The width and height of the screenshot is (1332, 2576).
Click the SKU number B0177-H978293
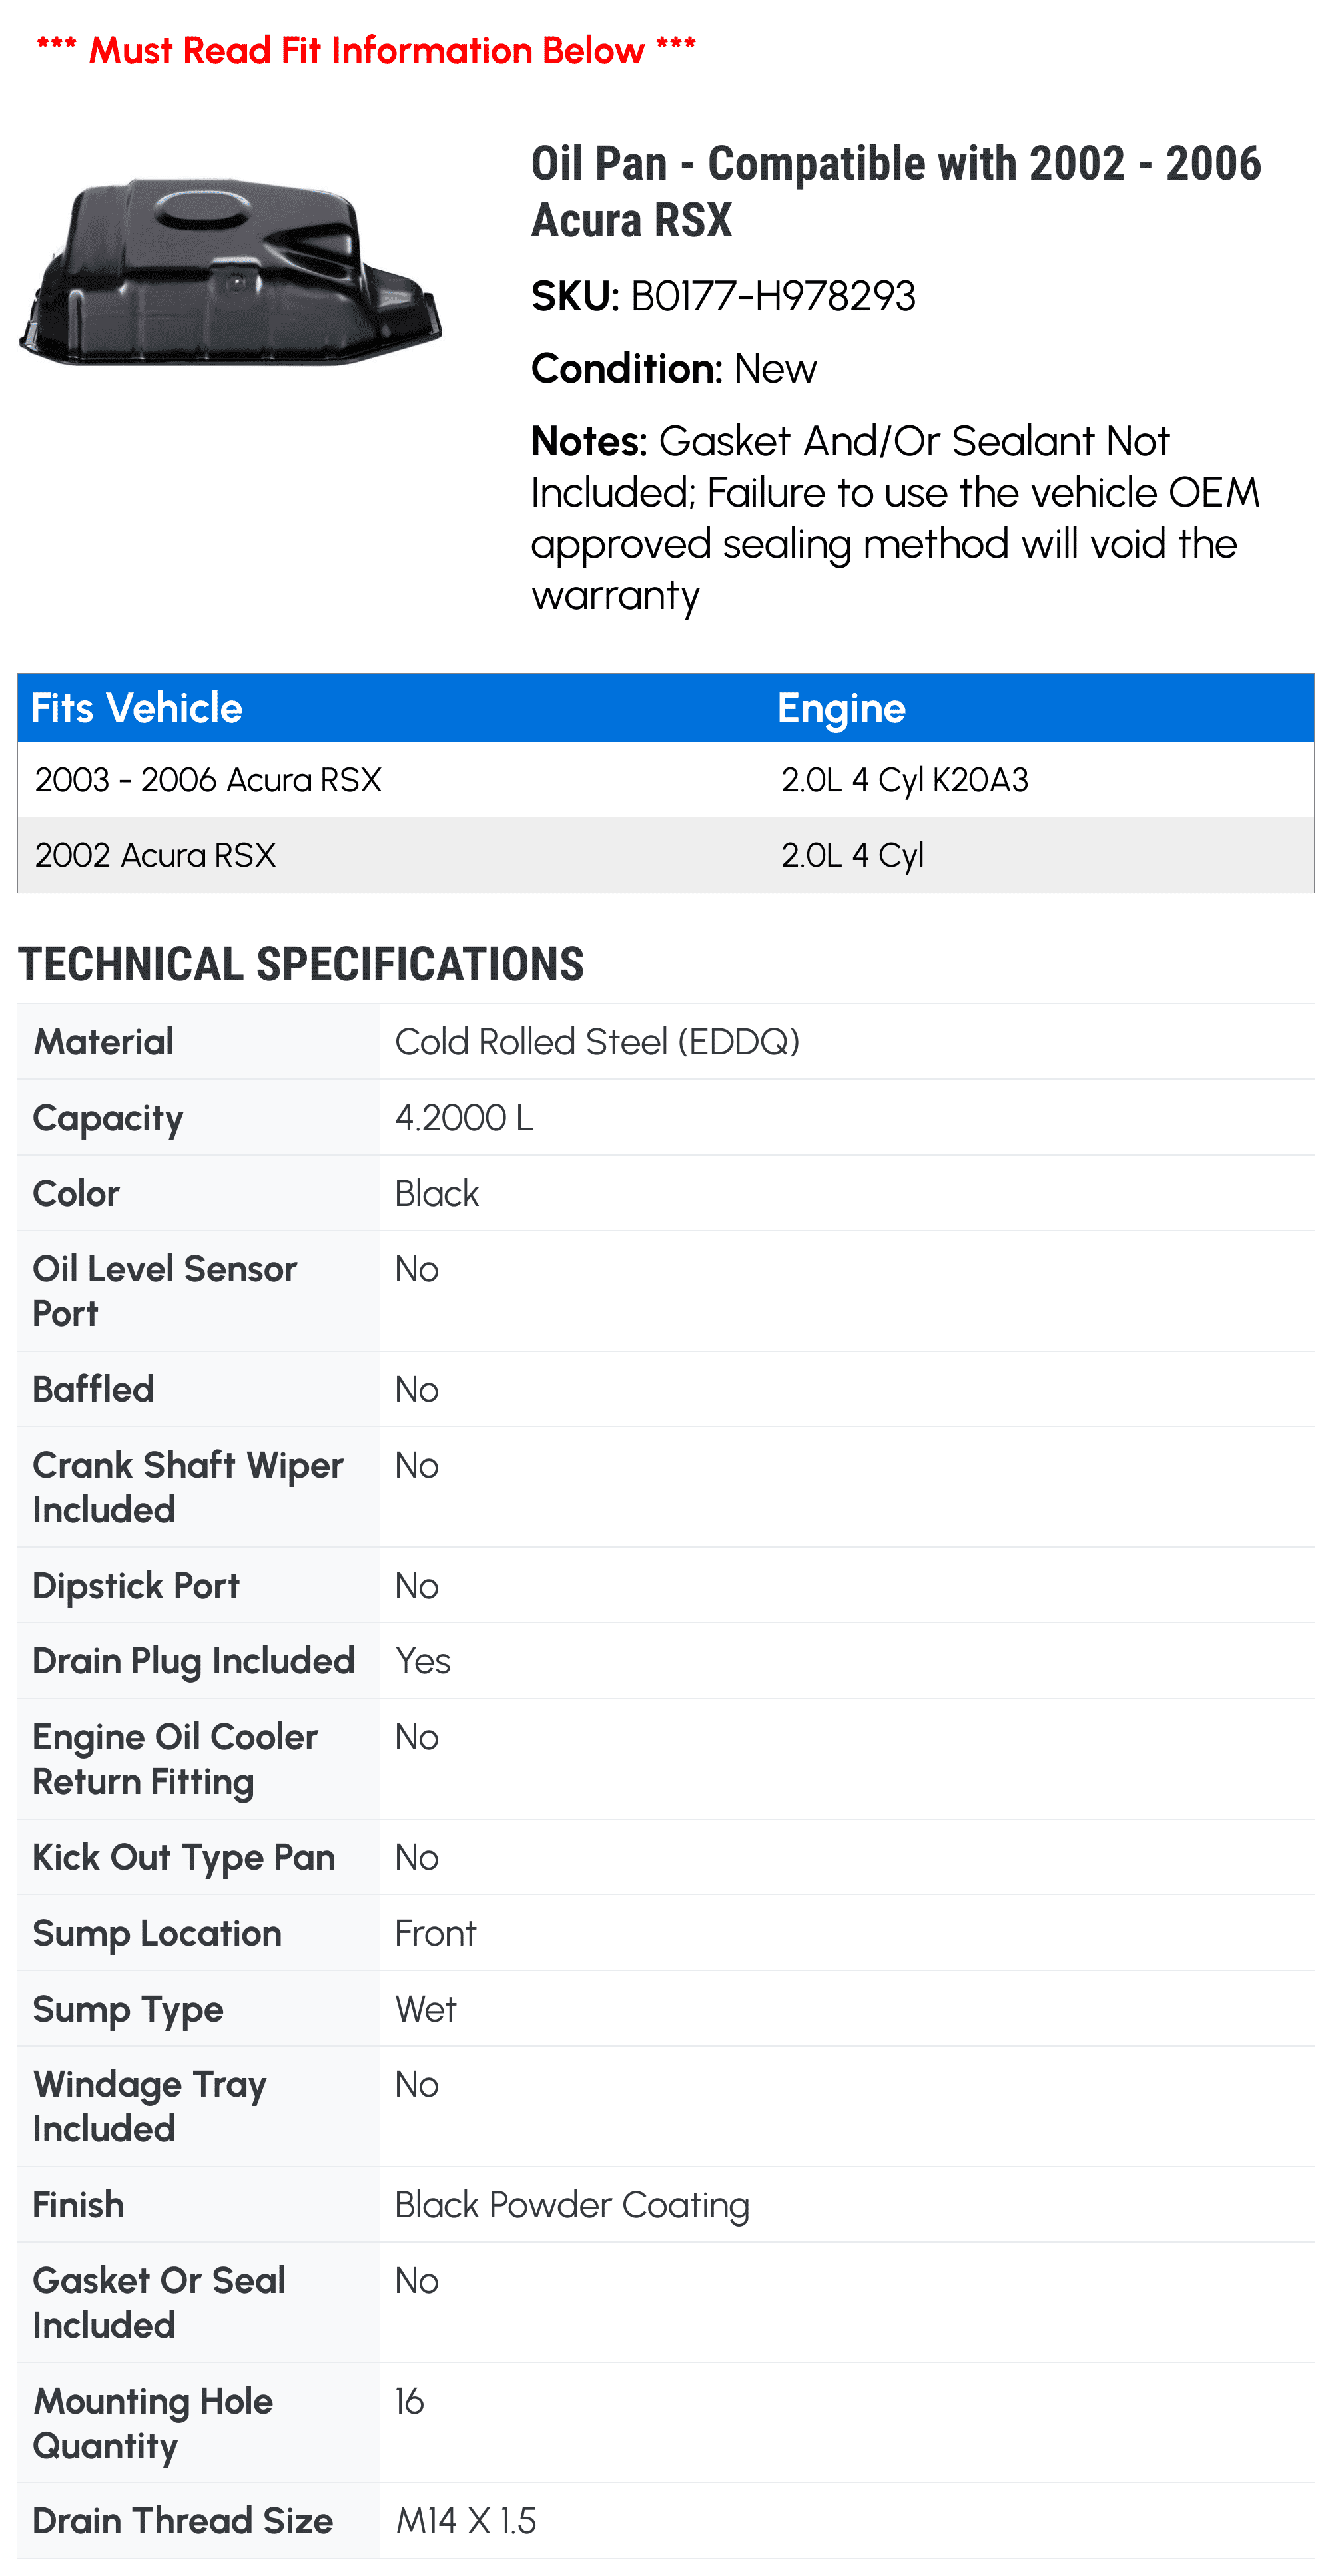click(x=773, y=296)
